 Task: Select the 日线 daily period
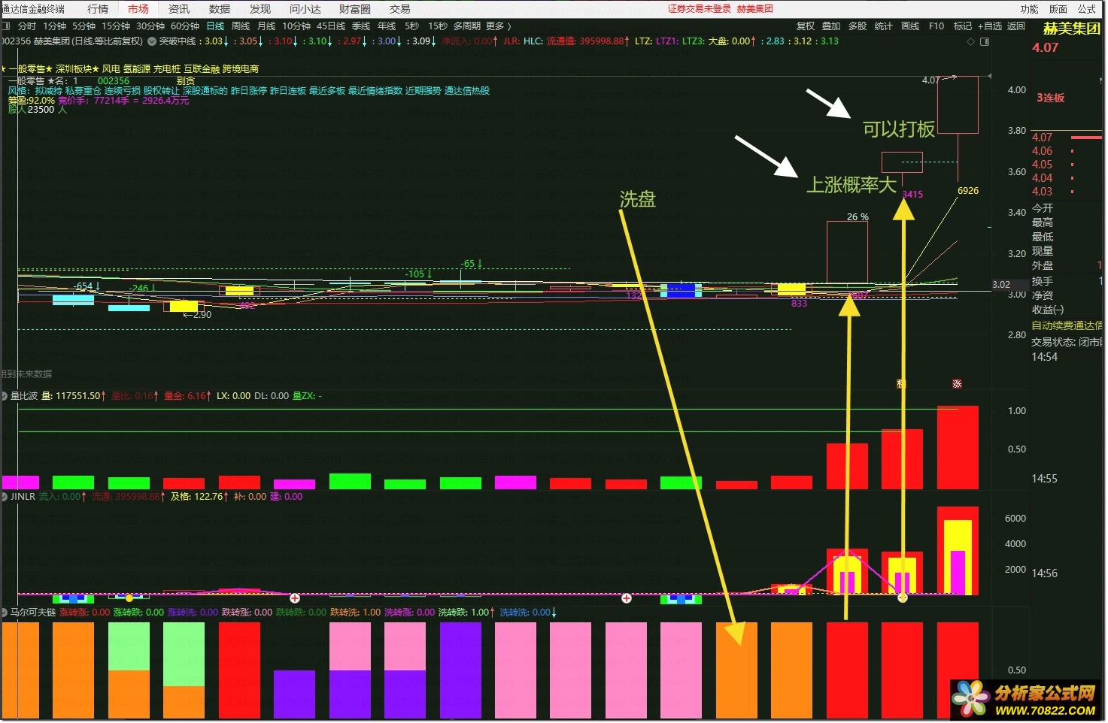tap(215, 26)
